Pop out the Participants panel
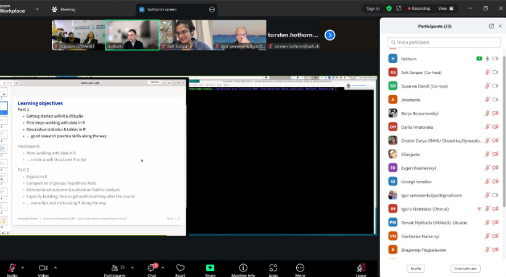This screenshot has width=506, height=277. coord(491,26)
